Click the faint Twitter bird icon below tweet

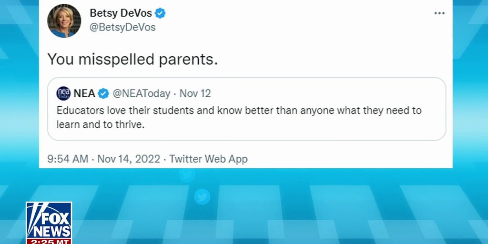202,196
